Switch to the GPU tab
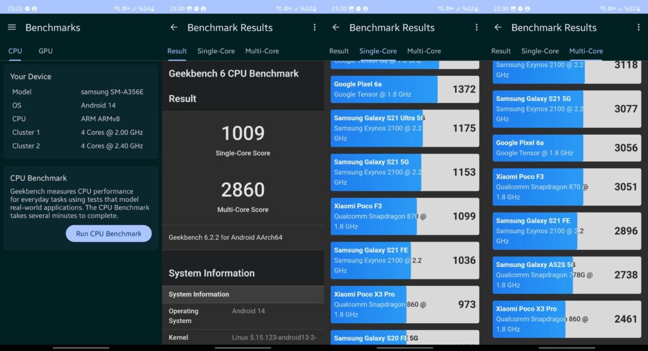Viewport: 648px width, 351px height. pos(46,51)
